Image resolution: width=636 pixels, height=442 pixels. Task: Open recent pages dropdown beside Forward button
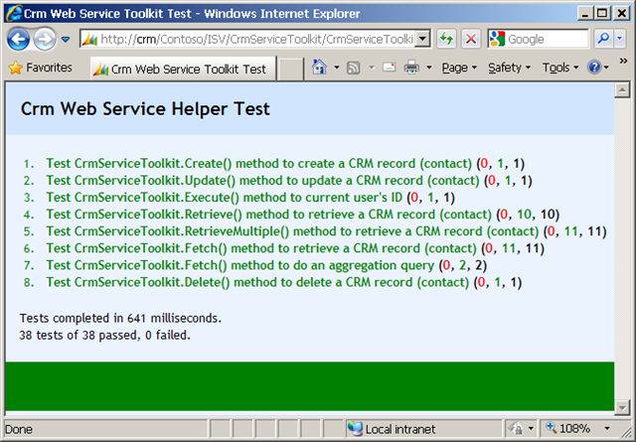pyautogui.click(x=66, y=40)
